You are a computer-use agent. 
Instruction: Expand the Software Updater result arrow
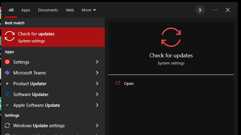97,94
